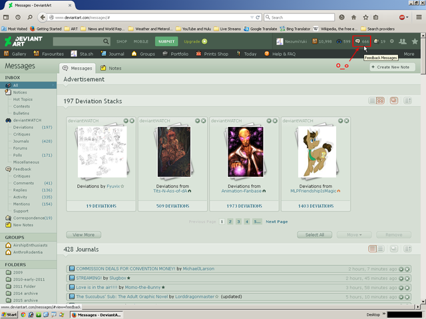Click the browser bookmark star icon
This screenshot has width=426, height=319.
click(x=365, y=17)
